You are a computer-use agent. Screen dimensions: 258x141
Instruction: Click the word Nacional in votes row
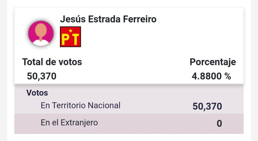104,105
